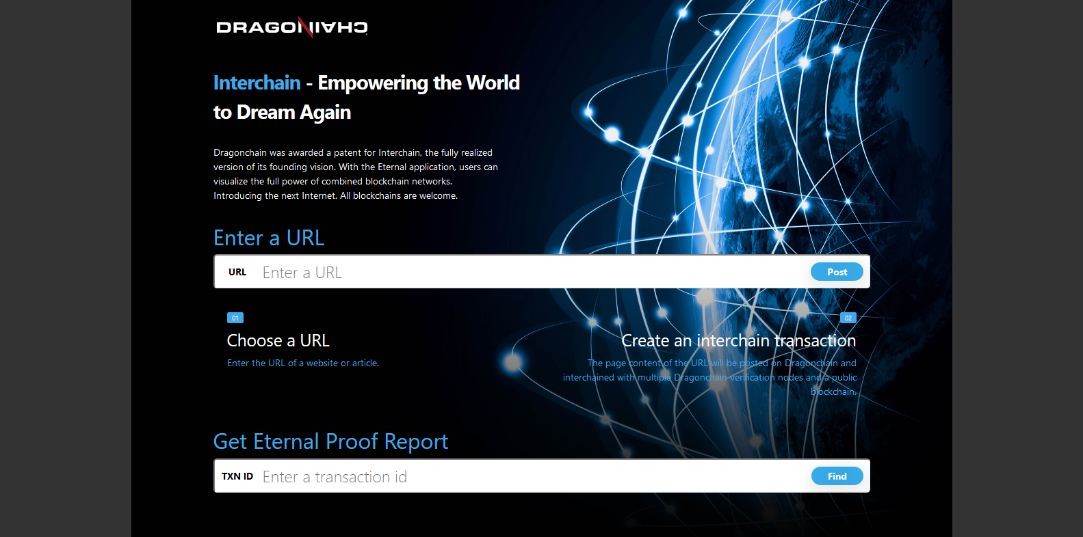Image resolution: width=1083 pixels, height=537 pixels.
Task: Click the 'Enter a URL' section heading
Action: point(269,238)
